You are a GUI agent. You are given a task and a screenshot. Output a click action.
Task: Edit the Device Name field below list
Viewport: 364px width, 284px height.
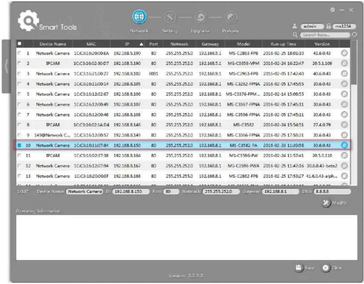point(85,191)
